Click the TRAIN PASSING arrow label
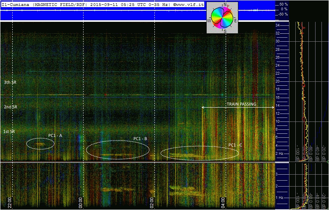 pos(241,104)
